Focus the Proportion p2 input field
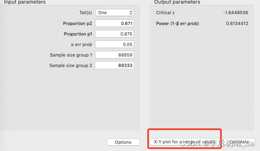 [x=114, y=23]
